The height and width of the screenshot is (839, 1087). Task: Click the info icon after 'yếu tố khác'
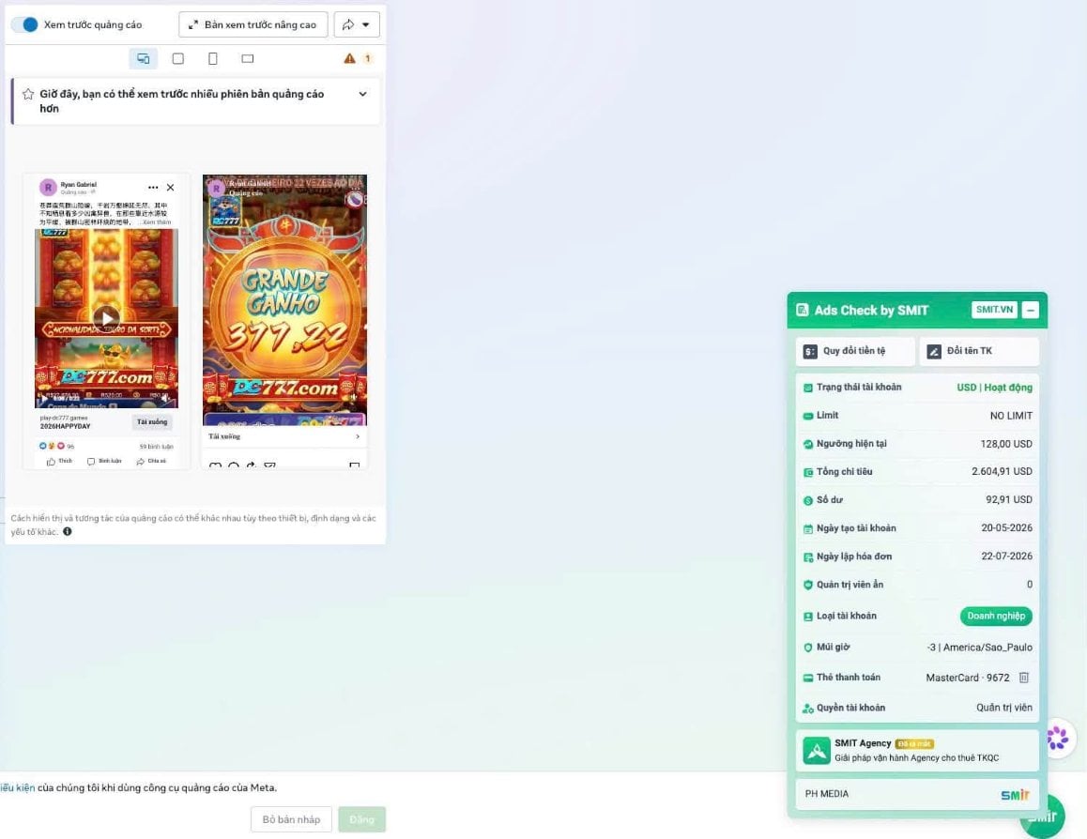coord(68,531)
